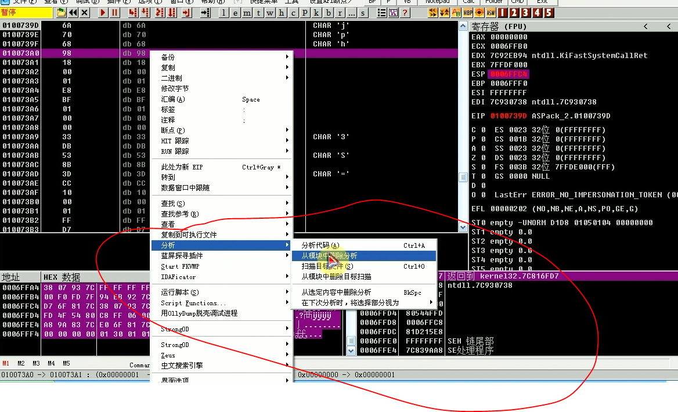
Task: Open OllyDbg help with the ? icon
Action: [404, 12]
